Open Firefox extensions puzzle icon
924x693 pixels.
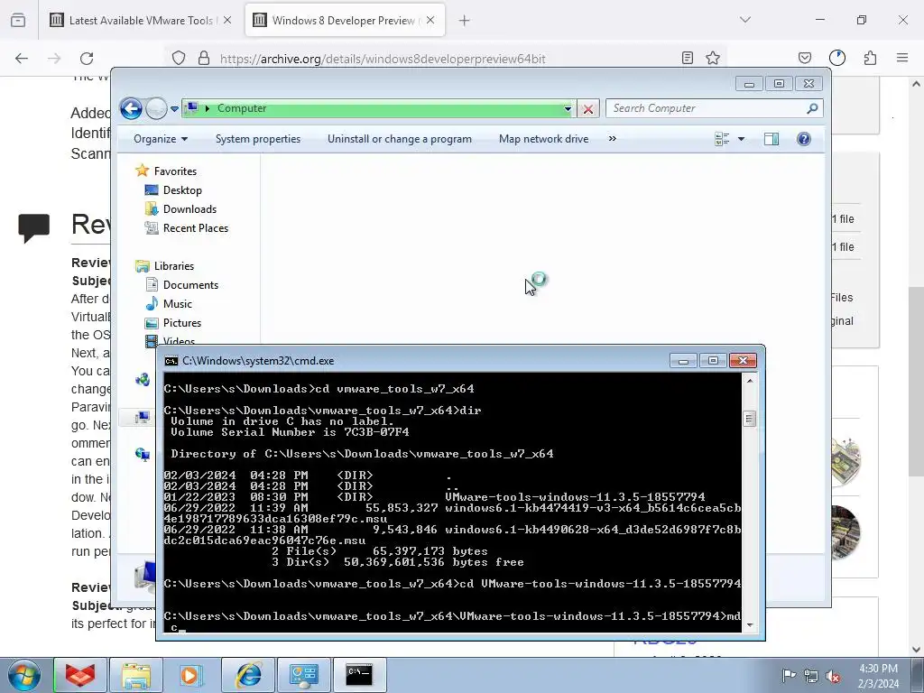870,58
